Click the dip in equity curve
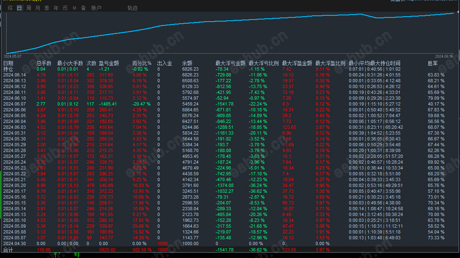The height and width of the screenshot is (258, 460). 376,17
